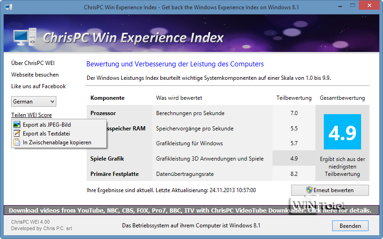Click Developed by Chris P.C. srl text
Viewport: 383px width, 239px height.
click(41, 228)
